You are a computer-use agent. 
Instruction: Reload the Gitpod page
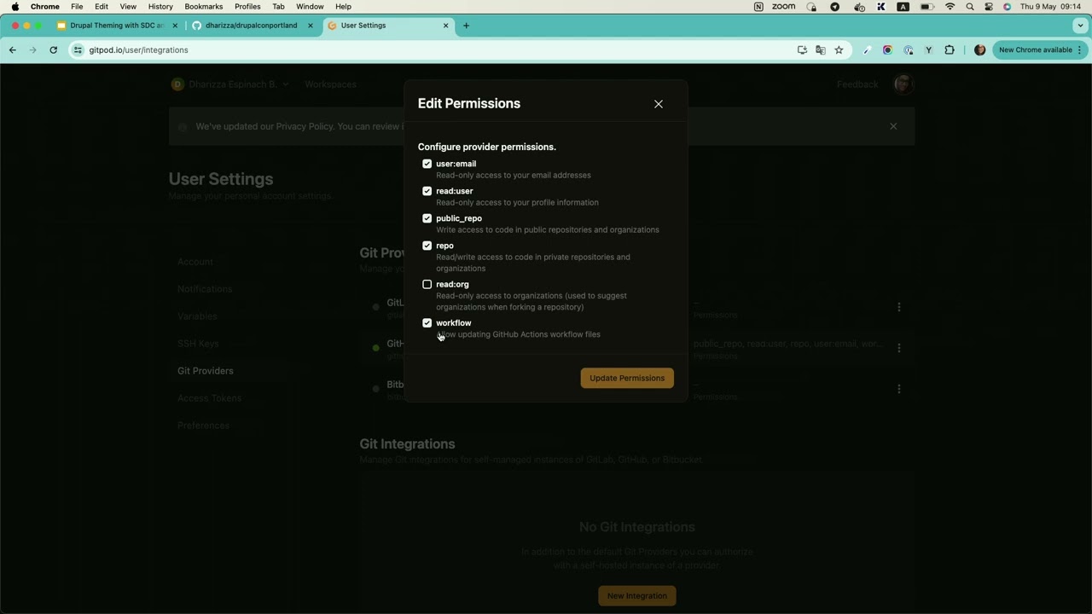(53, 50)
